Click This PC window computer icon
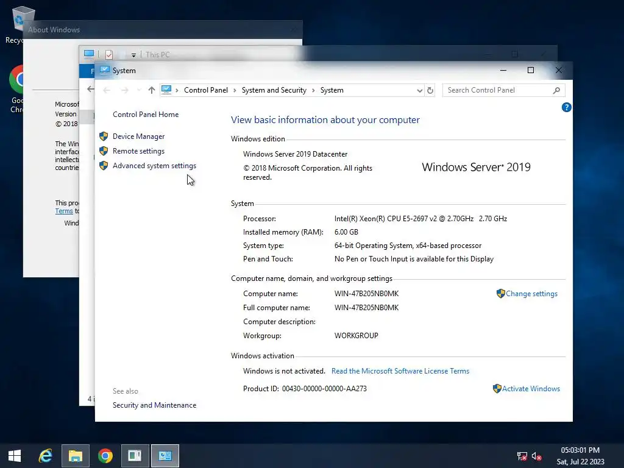624x468 pixels. pos(89,54)
